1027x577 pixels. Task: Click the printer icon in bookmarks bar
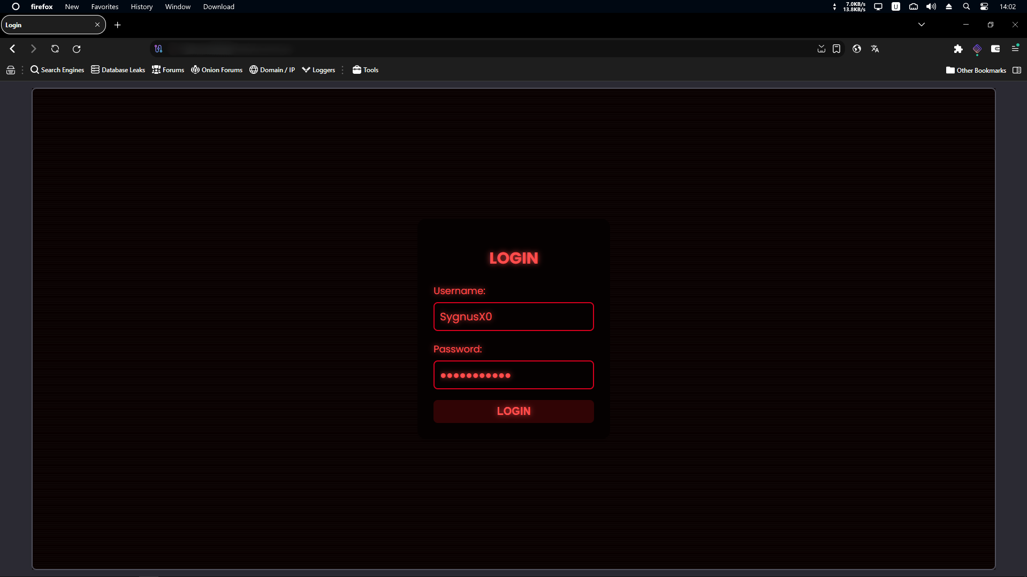10,70
